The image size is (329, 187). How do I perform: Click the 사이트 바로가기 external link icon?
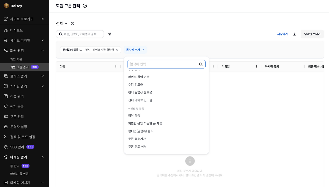tap(43, 19)
